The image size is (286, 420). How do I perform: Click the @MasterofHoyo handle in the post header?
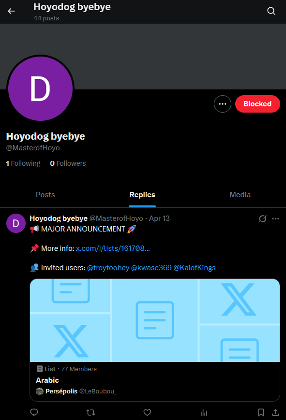(116, 218)
